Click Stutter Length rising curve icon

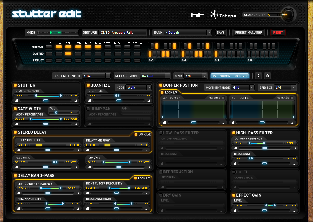point(17,100)
